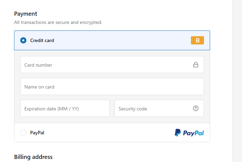Click empty space in highlighted Credit card row

pyautogui.click(x=122, y=40)
